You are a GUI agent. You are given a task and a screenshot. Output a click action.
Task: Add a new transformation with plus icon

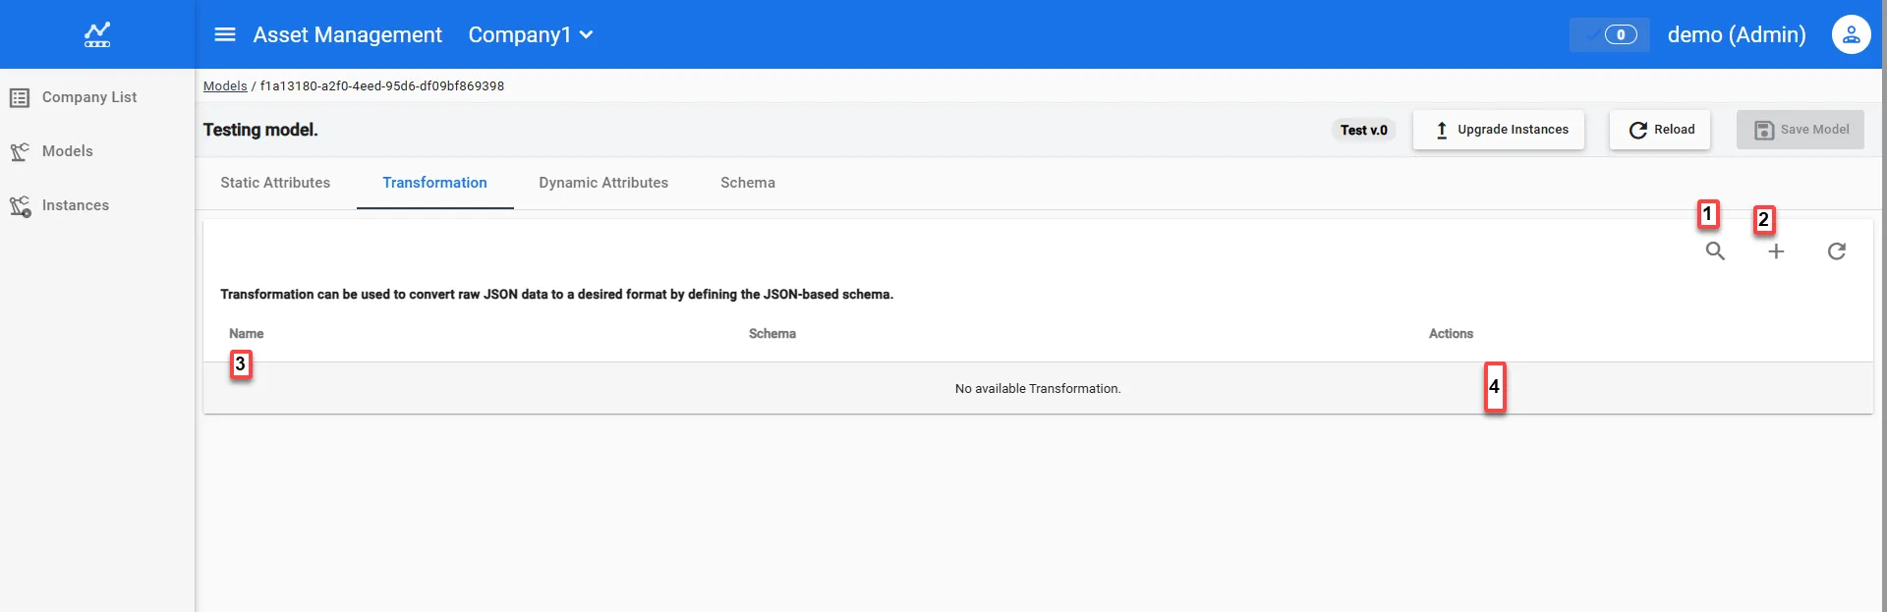(x=1776, y=251)
